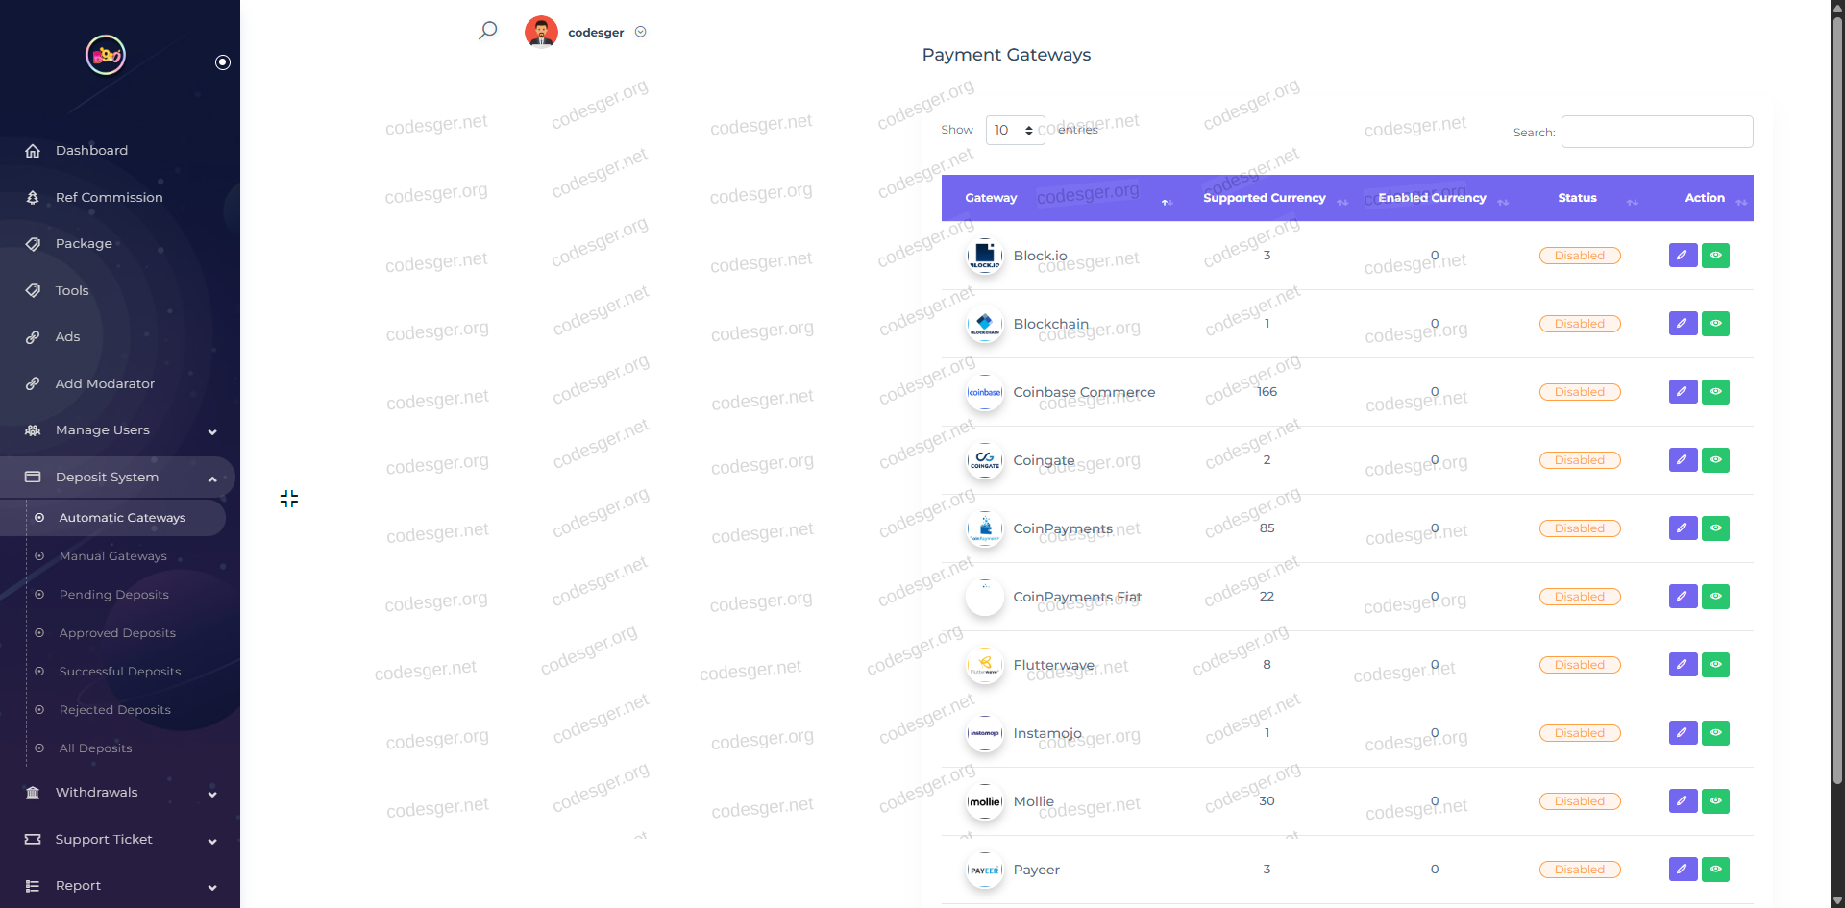Select Manual Gateways in sidebar submenu
This screenshot has width=1845, height=908.
[112, 556]
